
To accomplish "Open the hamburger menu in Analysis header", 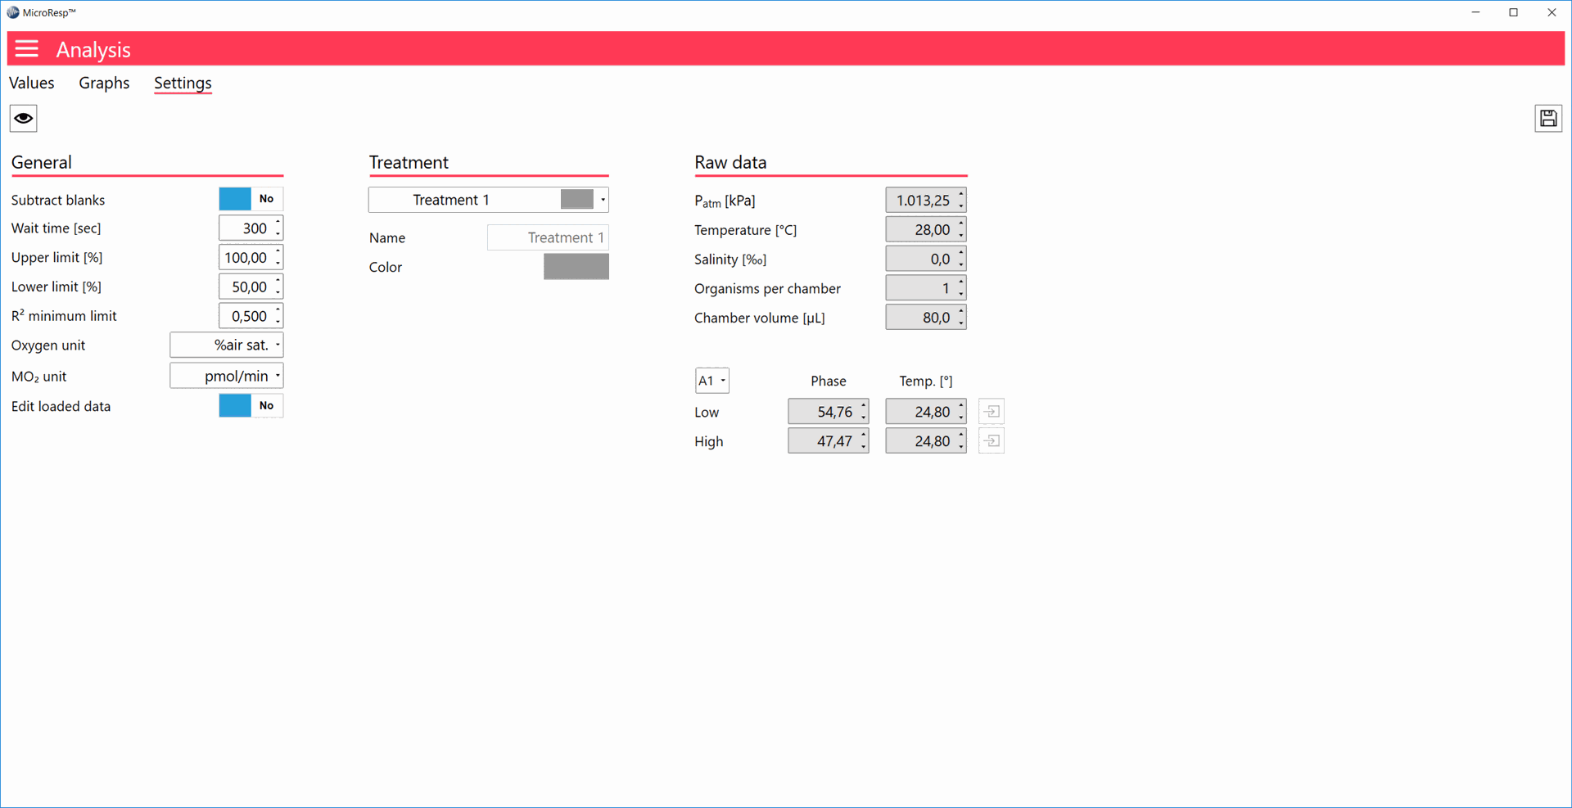I will pyautogui.click(x=26, y=49).
